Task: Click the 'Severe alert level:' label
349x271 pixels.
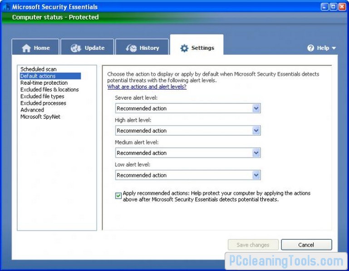Action: (x=136, y=98)
